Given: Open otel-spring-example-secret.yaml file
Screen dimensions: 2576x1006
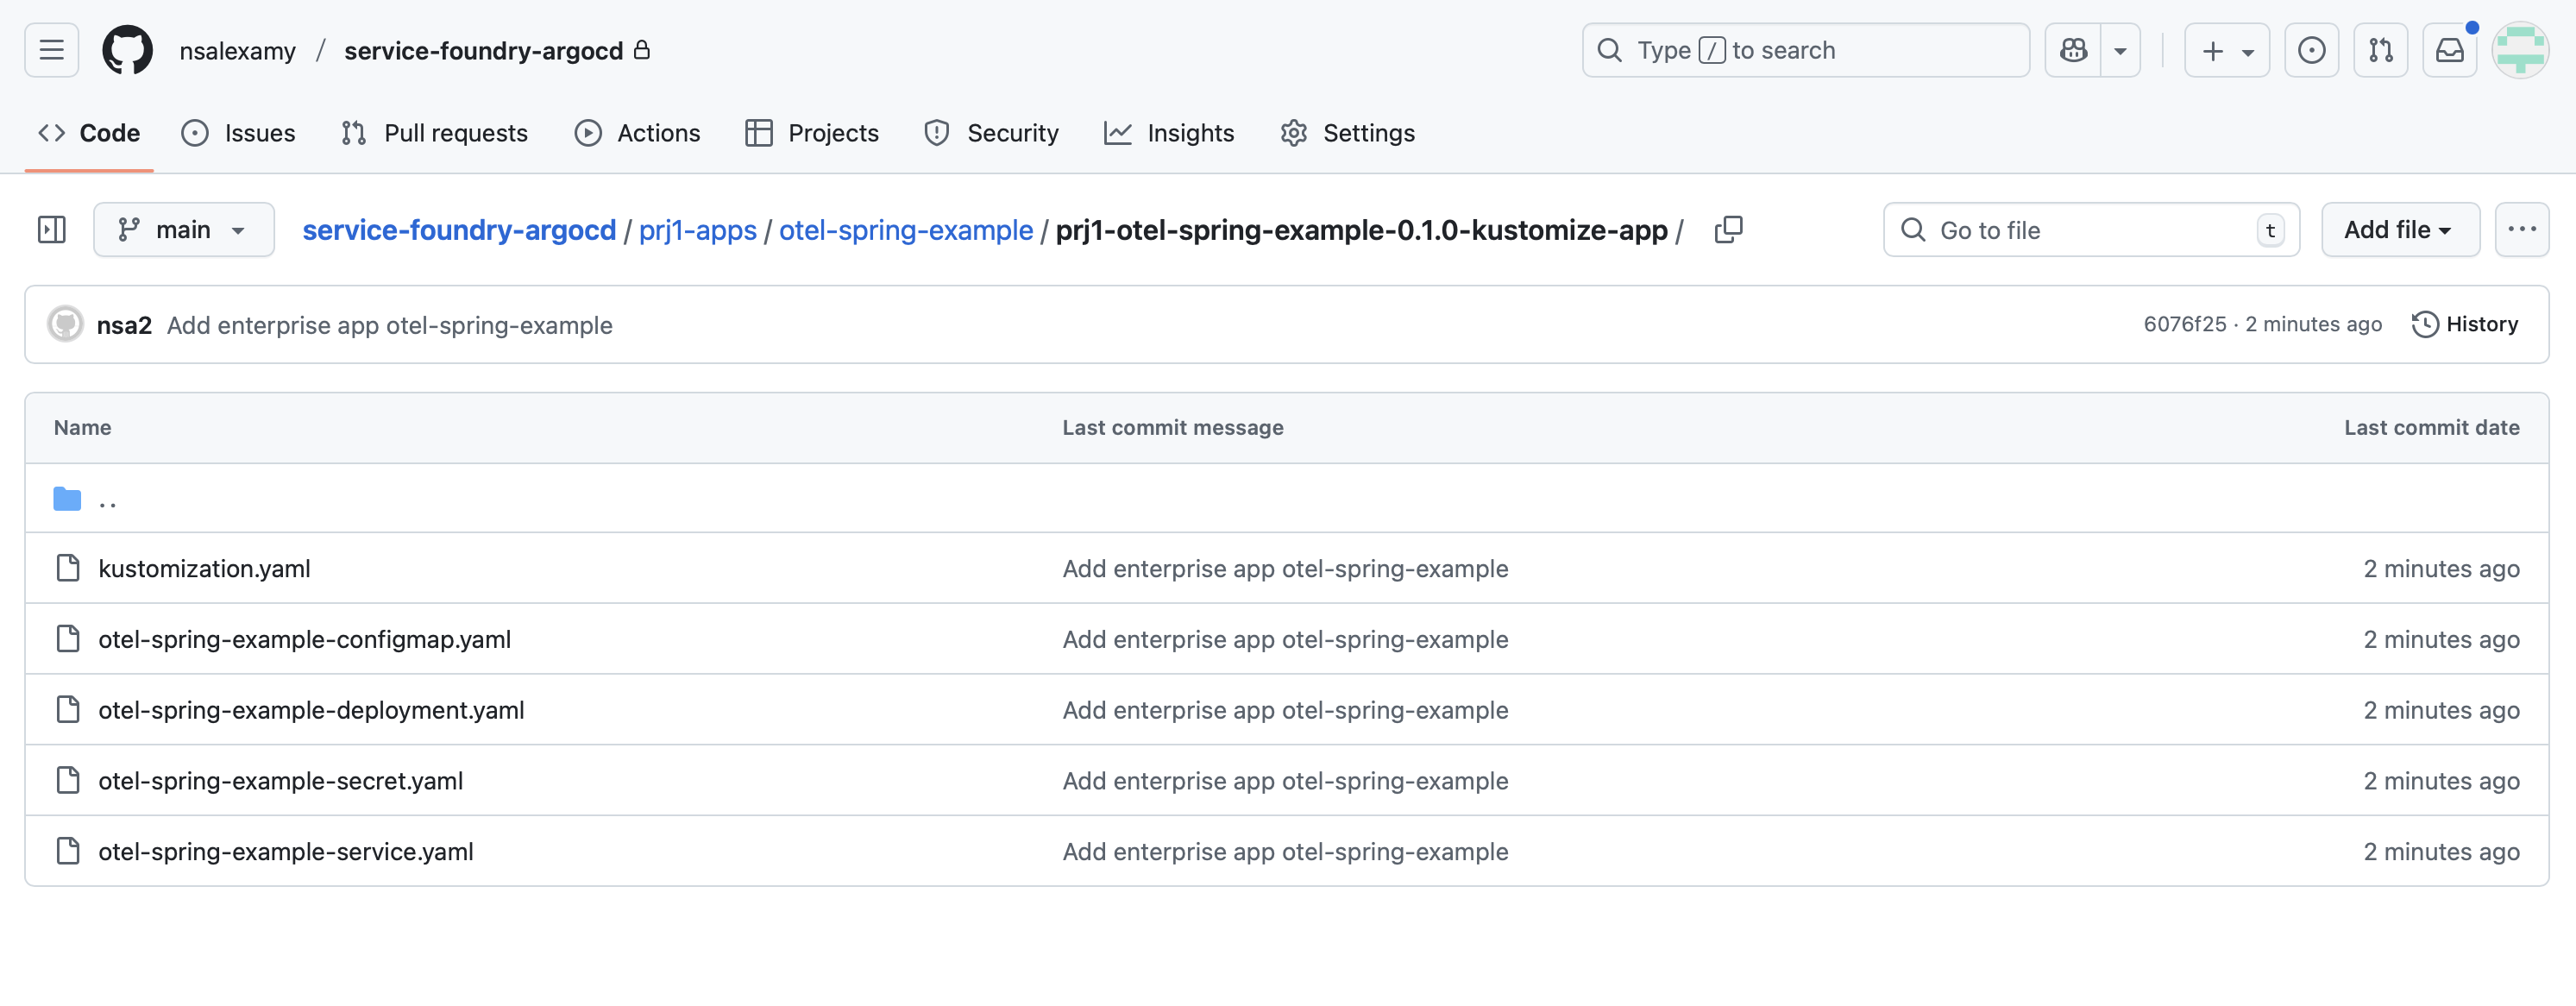Looking at the screenshot, I should (x=280, y=780).
